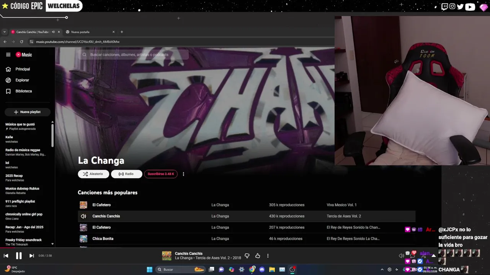This screenshot has height=275, width=490.
Task: Click the song search field
Action: (134, 55)
